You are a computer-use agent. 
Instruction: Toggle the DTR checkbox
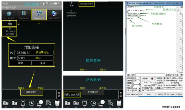(143, 82)
